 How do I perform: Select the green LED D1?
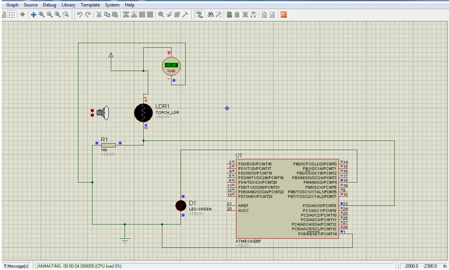[x=181, y=206]
